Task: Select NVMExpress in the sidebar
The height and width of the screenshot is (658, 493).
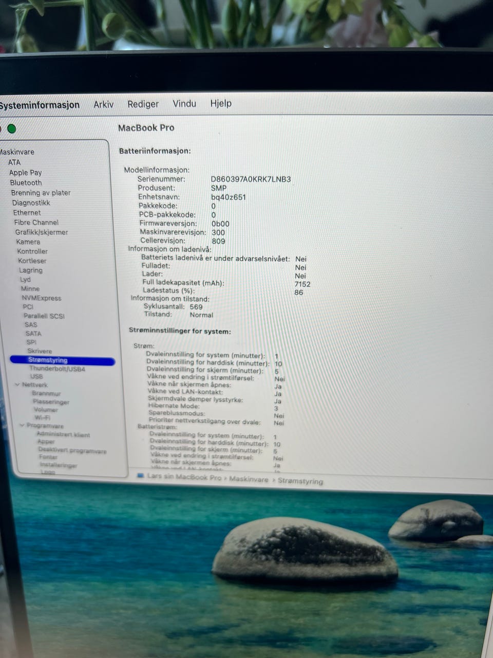Action: 42,298
